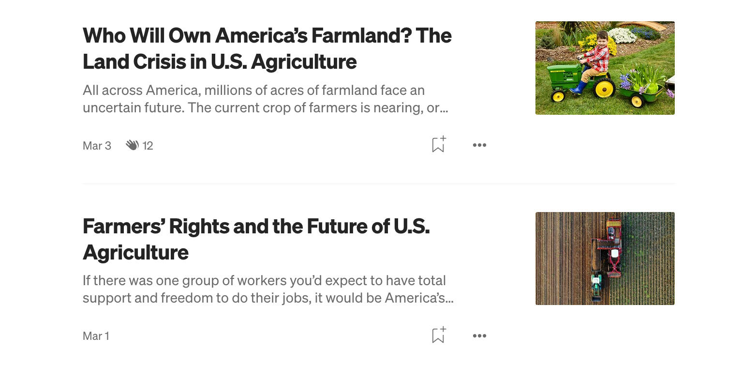Click the "All across America" excerpt text
Viewport: 742px width, 366px height.
point(253,91)
